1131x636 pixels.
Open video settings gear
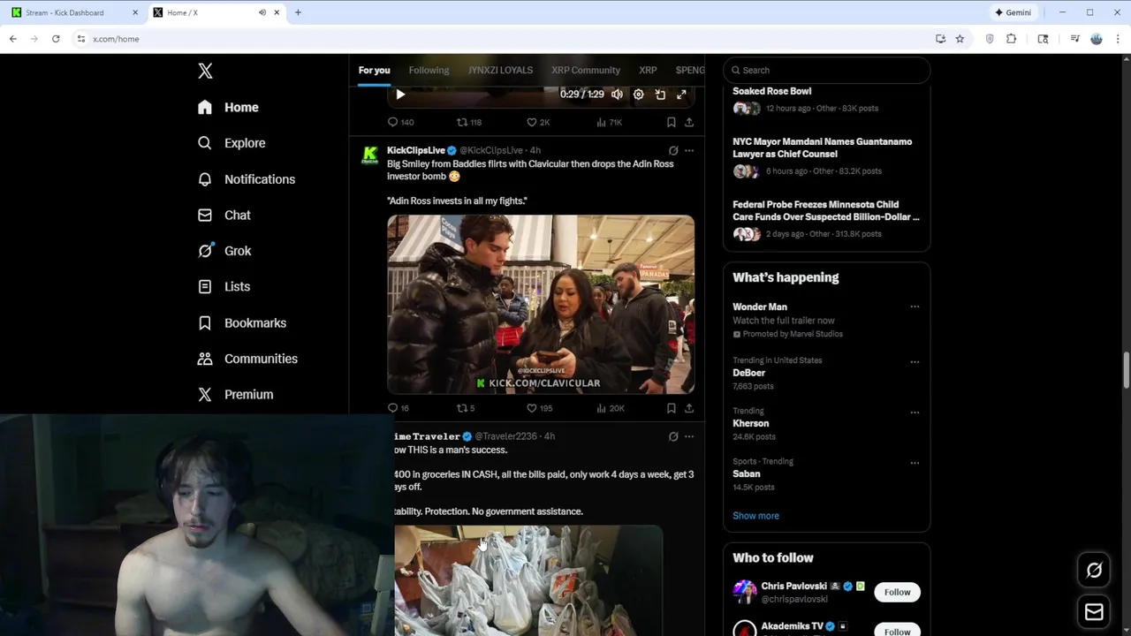coord(638,95)
